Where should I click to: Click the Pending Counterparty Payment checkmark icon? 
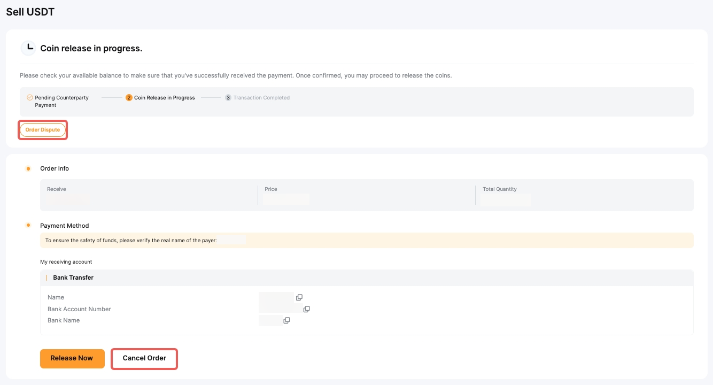pos(30,98)
